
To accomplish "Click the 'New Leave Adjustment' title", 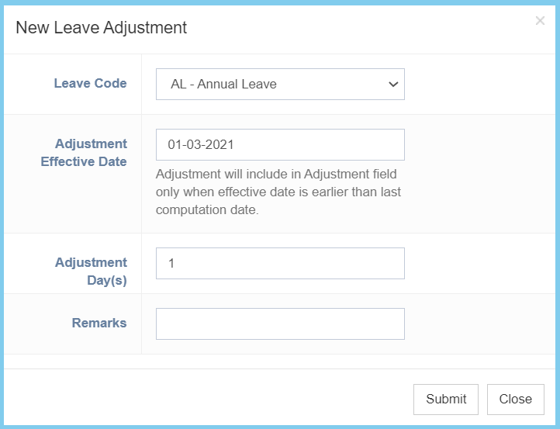I will 102,28.
